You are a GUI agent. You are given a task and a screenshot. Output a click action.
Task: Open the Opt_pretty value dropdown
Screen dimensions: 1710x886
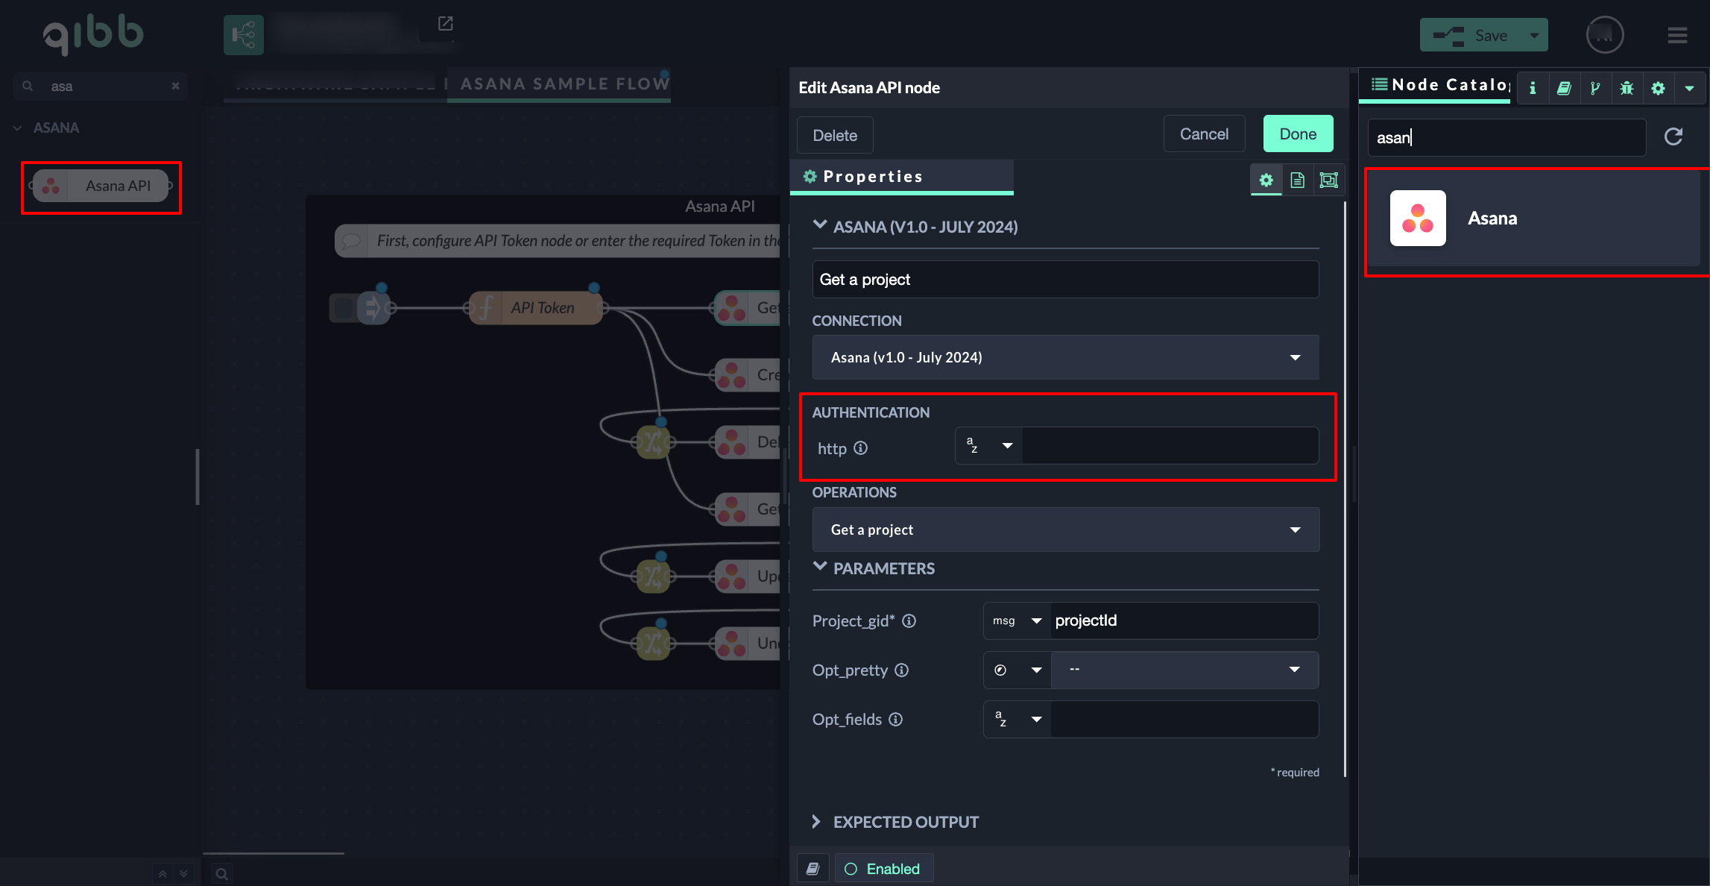1184,670
